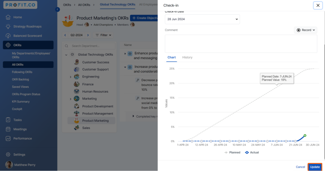This screenshot has width=325, height=171.
Task: Open Saved Views menu item
Action: 21,87
